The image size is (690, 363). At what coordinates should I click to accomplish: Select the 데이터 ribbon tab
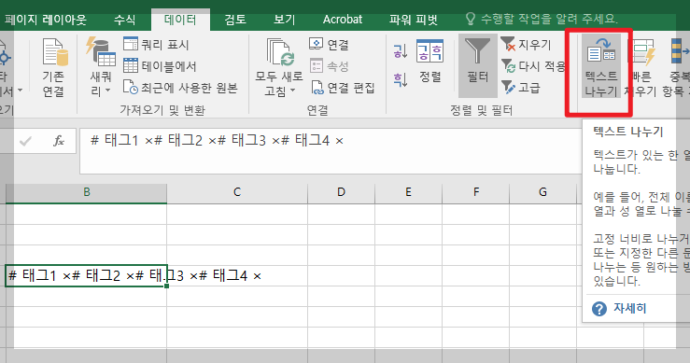tap(180, 20)
